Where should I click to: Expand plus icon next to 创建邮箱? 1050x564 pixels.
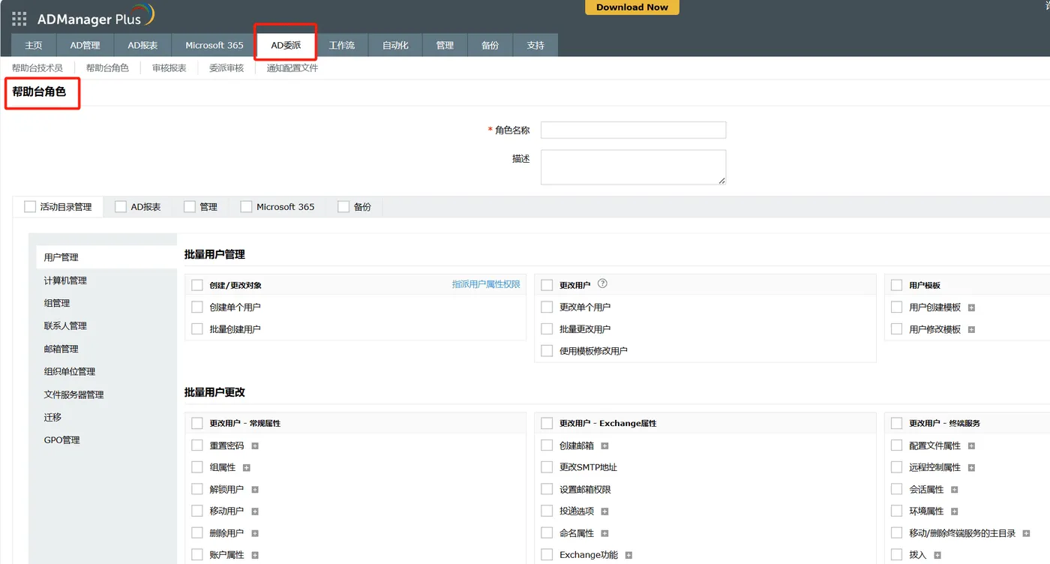click(x=604, y=445)
